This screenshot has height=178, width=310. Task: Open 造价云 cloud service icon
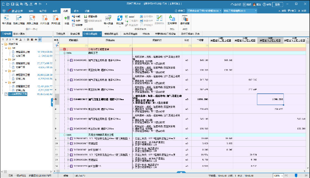(236, 5)
